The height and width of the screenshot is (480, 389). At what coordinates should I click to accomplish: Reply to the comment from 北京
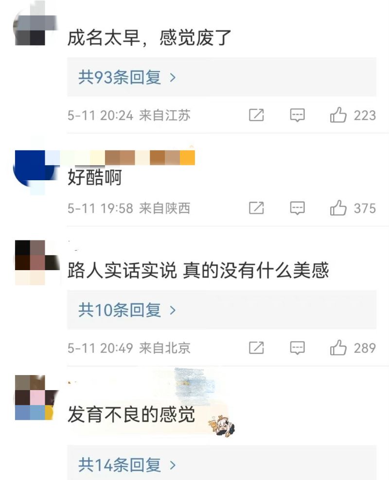tap(297, 348)
